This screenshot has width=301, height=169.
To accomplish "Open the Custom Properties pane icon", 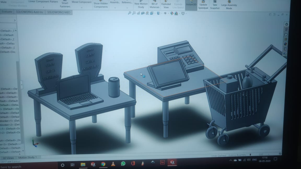I will [x=285, y=49].
